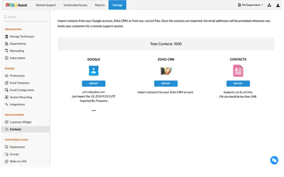This screenshot has height=177, width=284.
Task: Open Groups settings
Action: (x=14, y=154)
